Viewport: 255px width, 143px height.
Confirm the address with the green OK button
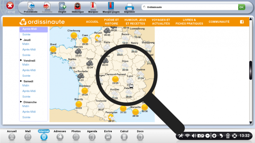point(242,7)
